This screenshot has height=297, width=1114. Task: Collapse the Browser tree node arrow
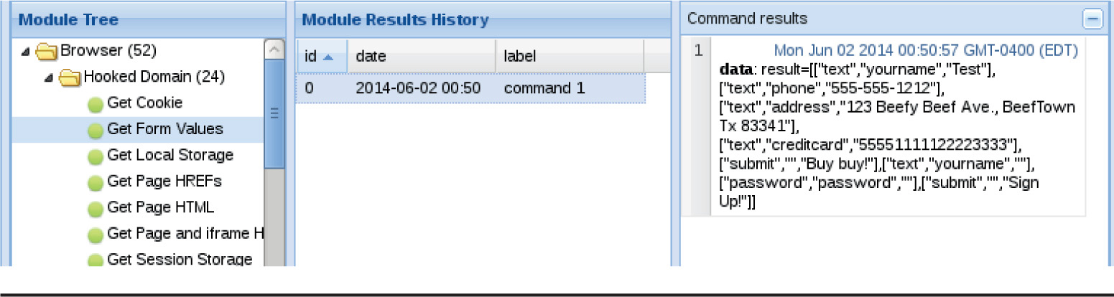point(27,52)
